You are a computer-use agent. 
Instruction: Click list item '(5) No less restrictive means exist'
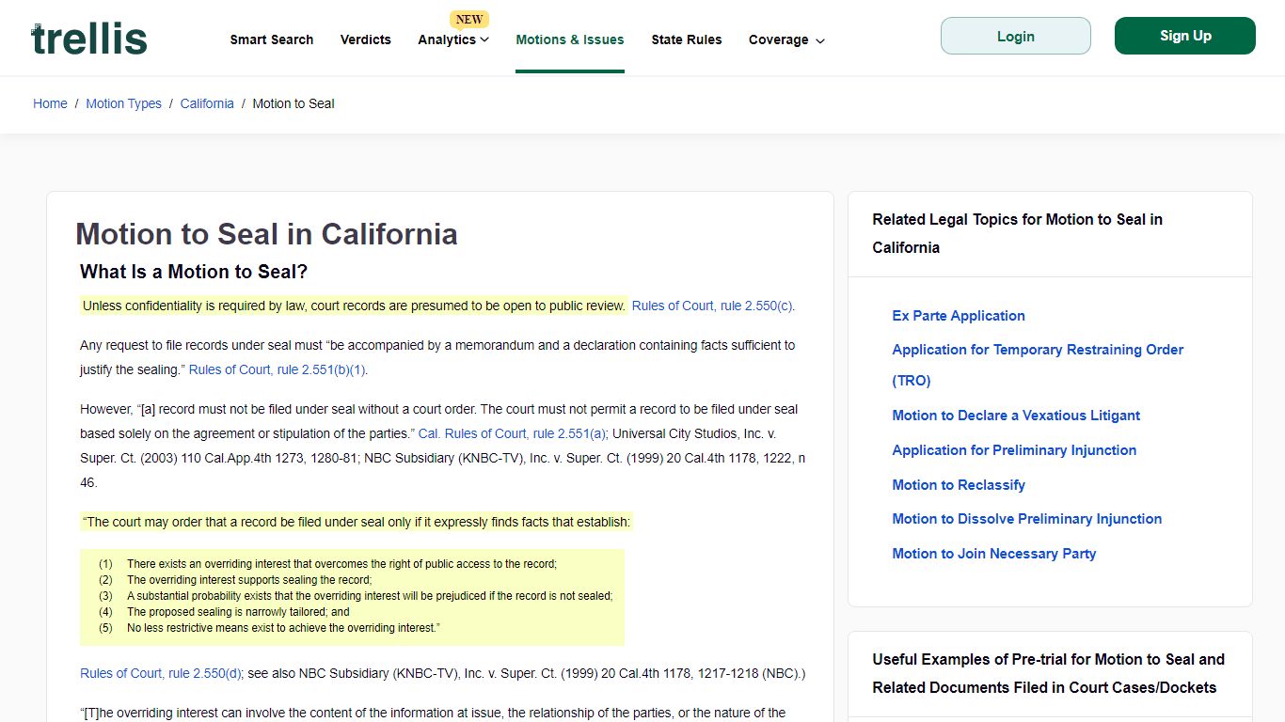(269, 628)
